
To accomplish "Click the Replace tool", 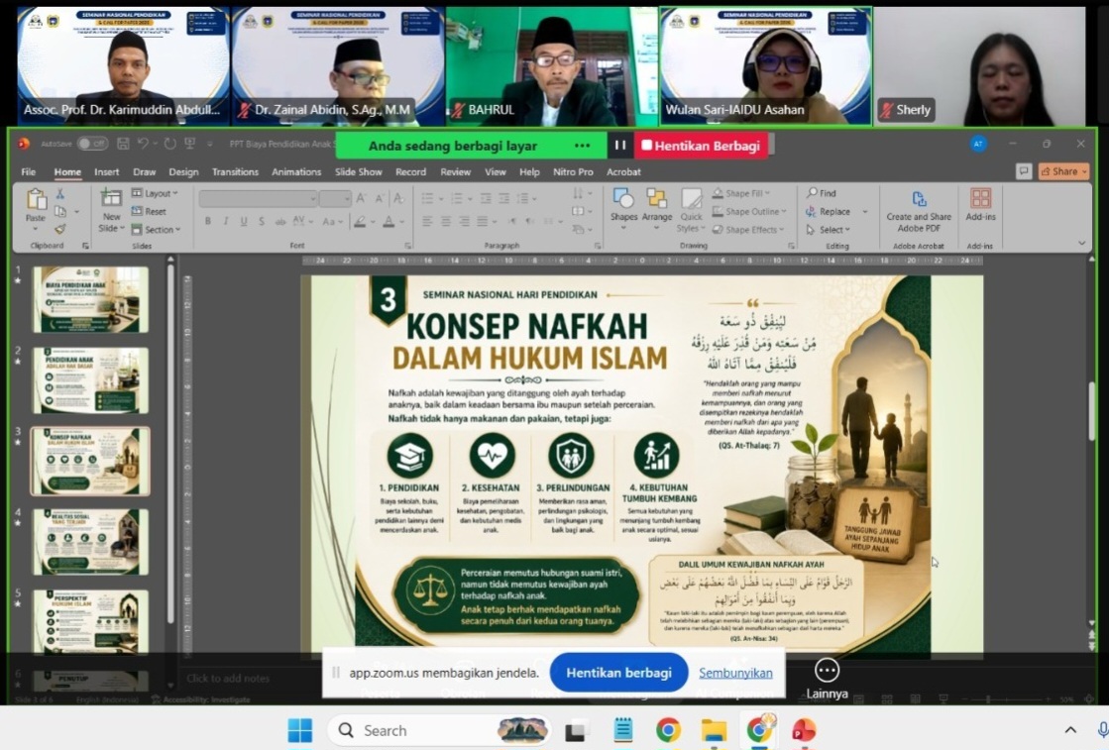I will [829, 211].
